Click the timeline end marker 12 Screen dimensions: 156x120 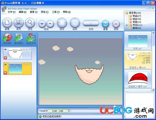click(x=69, y=111)
